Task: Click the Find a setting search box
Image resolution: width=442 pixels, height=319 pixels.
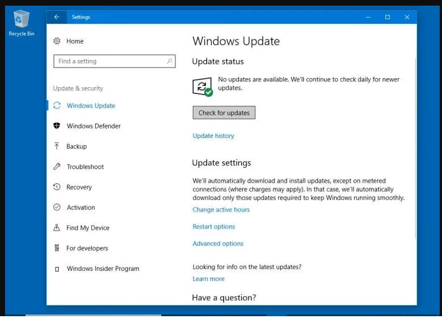Action: 114,61
